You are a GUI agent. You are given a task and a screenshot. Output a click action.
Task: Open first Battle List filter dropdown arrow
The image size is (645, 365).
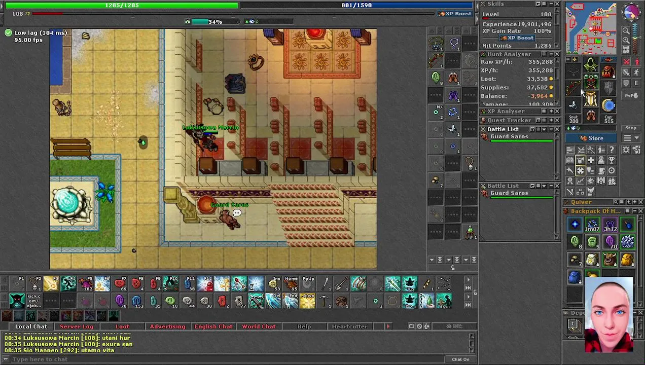coord(544,129)
